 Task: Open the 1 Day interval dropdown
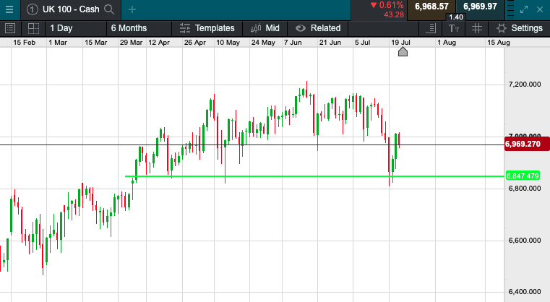[75, 28]
